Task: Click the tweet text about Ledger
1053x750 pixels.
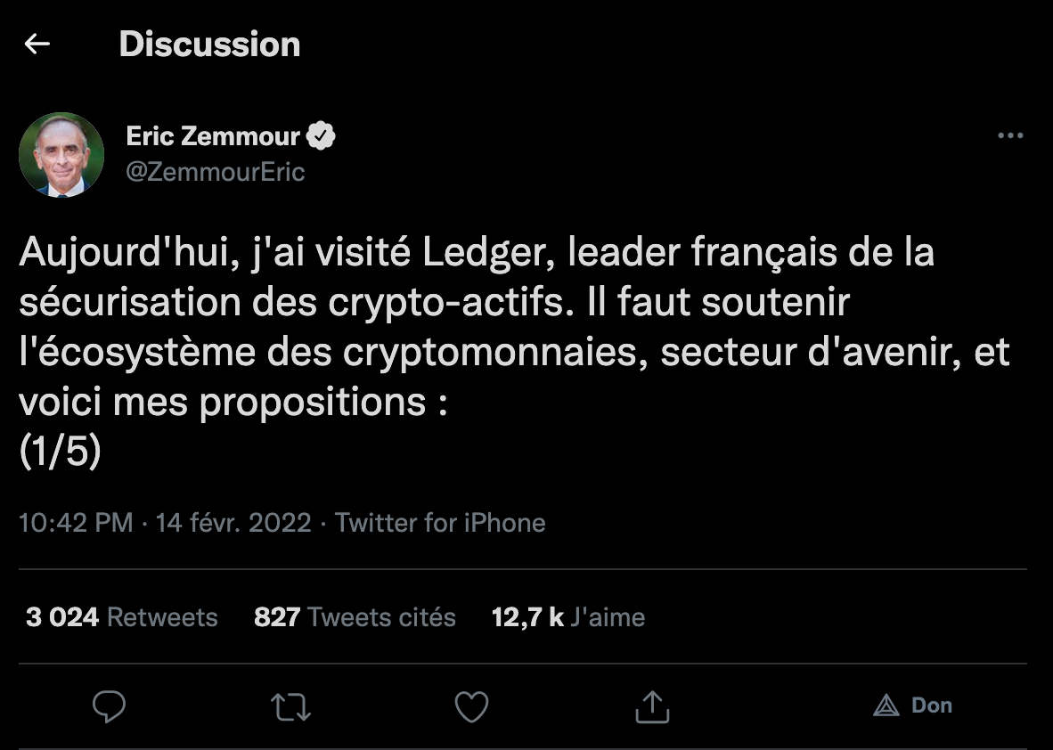Action: pos(476,303)
